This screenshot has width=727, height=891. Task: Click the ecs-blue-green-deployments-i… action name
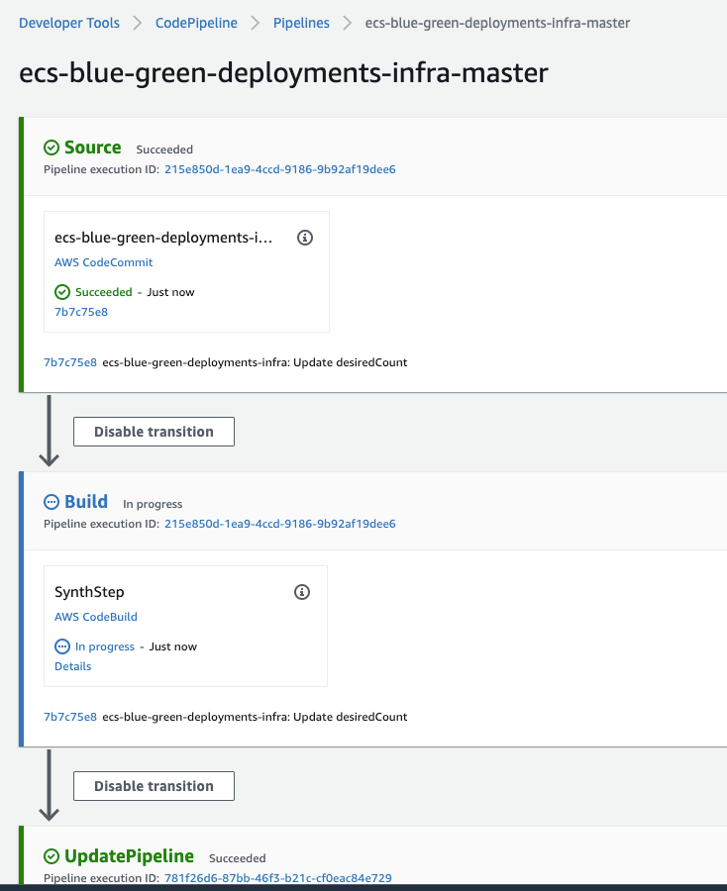(x=163, y=238)
